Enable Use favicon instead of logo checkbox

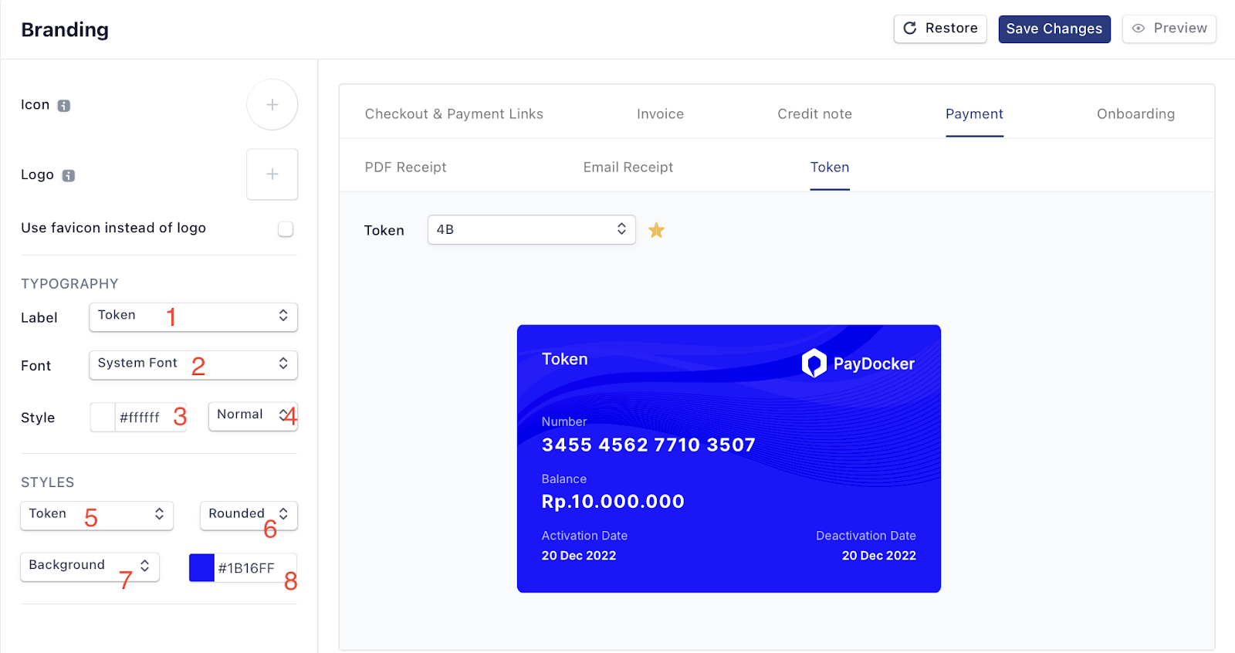(x=286, y=228)
